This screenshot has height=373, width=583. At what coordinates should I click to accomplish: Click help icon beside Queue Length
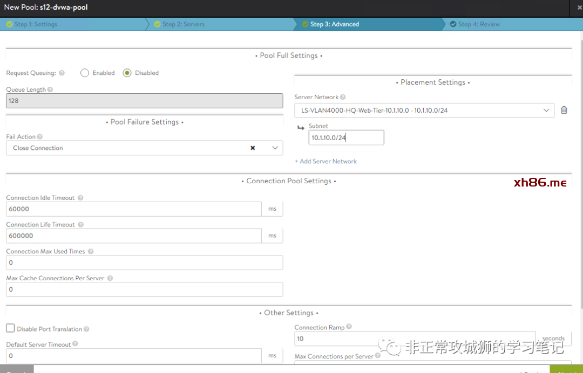click(50, 90)
